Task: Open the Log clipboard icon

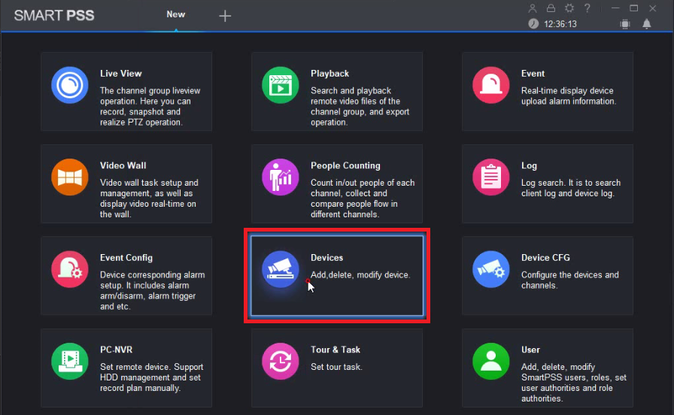Action: 491,177
